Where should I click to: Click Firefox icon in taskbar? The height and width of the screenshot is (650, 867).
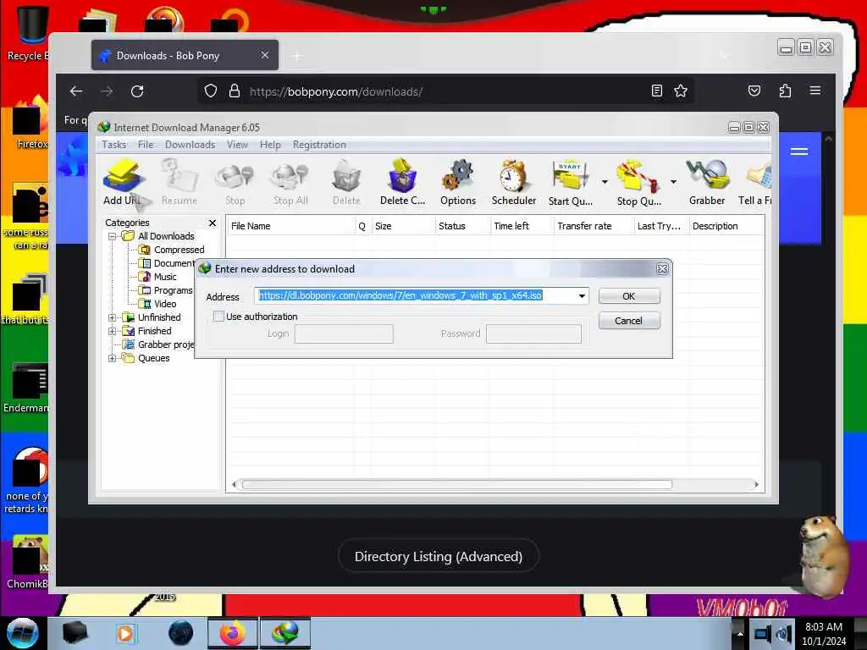click(232, 633)
